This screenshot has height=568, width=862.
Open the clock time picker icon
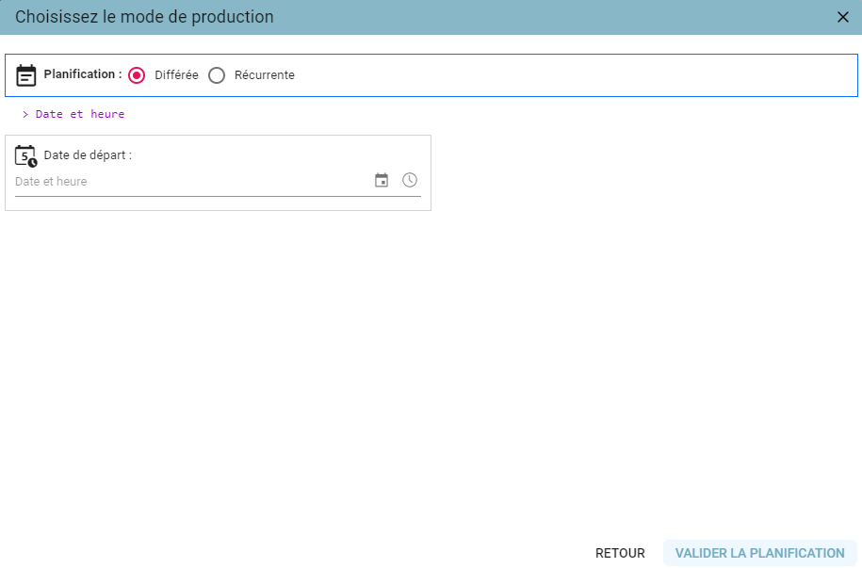pos(410,180)
